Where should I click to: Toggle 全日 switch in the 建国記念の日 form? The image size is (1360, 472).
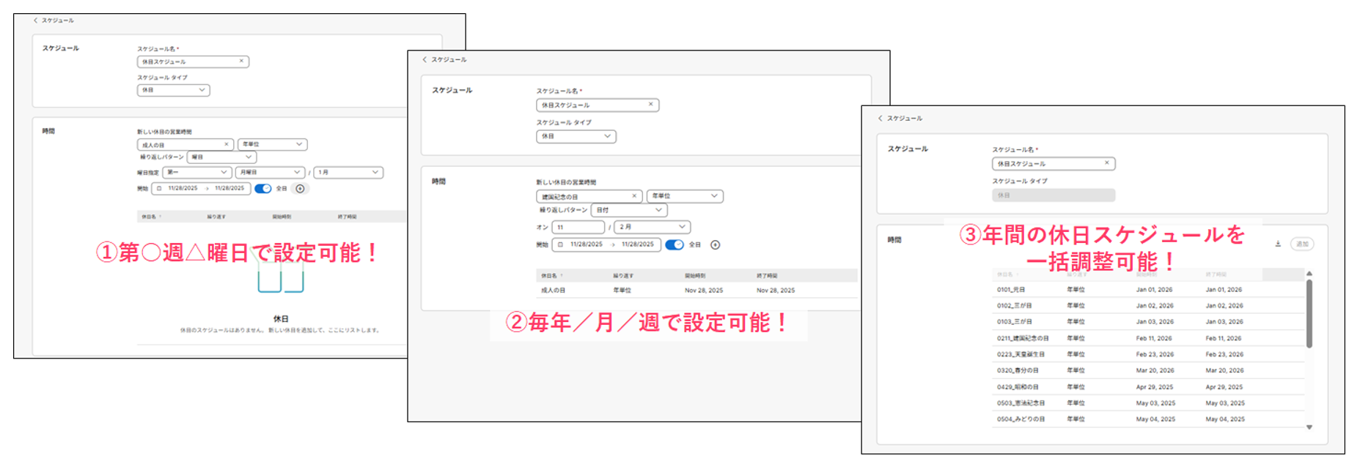[x=674, y=245]
